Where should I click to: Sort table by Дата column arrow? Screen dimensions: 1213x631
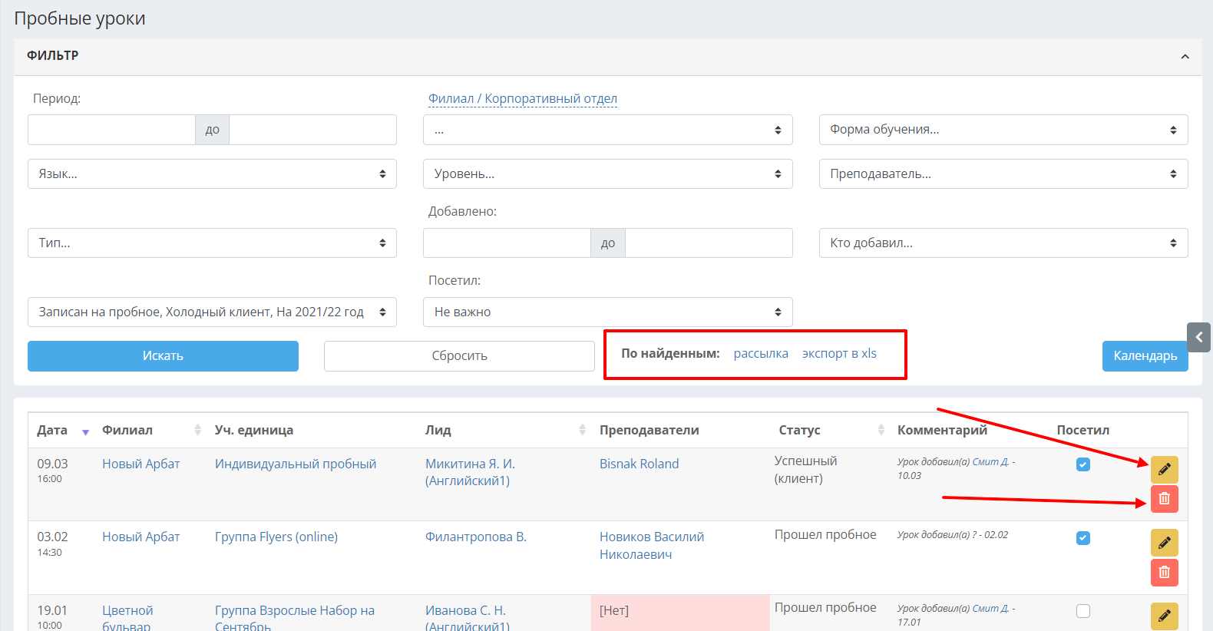[x=85, y=431]
